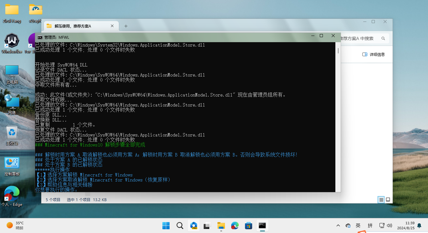Select the 个人 - Edge desktop shortcut
Screen dimensions: 428x233
pos(12,196)
